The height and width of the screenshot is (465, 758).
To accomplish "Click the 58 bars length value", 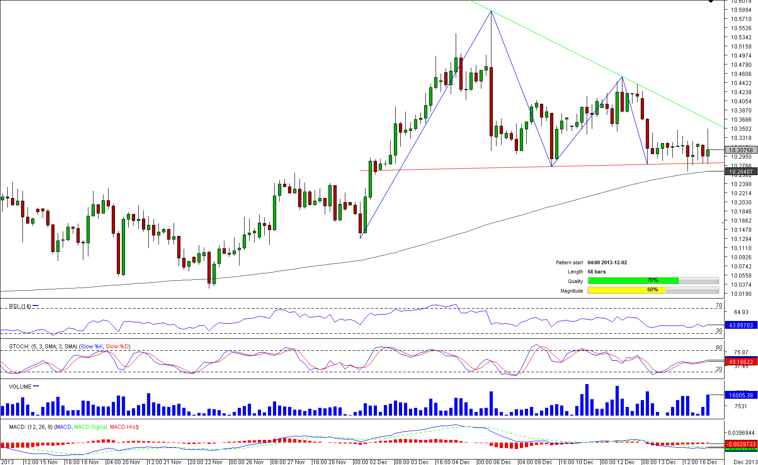I will click(596, 272).
